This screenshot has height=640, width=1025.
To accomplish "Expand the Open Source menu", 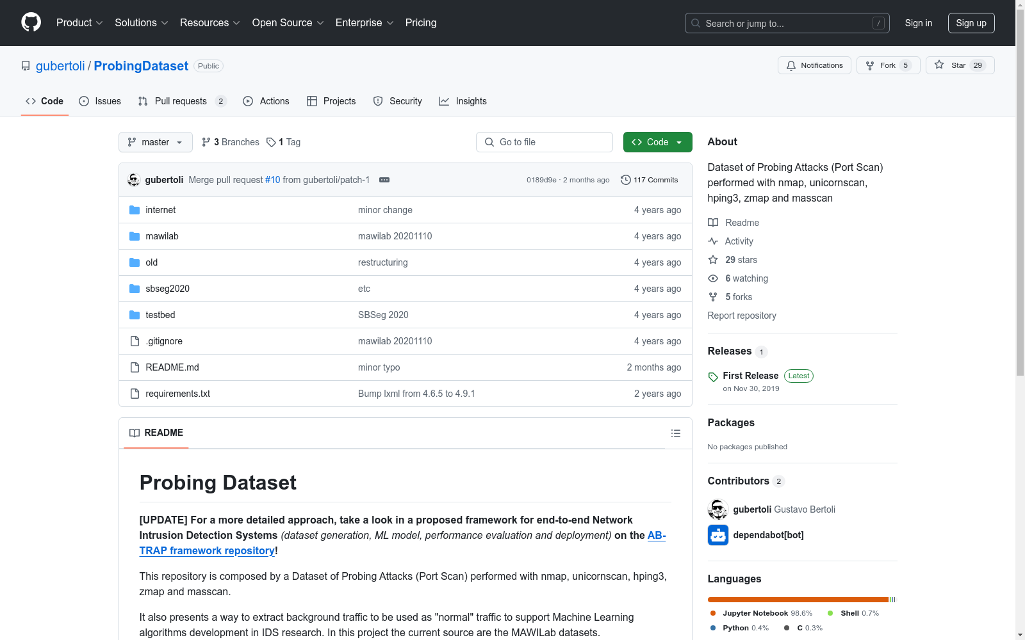I will 288,23.
